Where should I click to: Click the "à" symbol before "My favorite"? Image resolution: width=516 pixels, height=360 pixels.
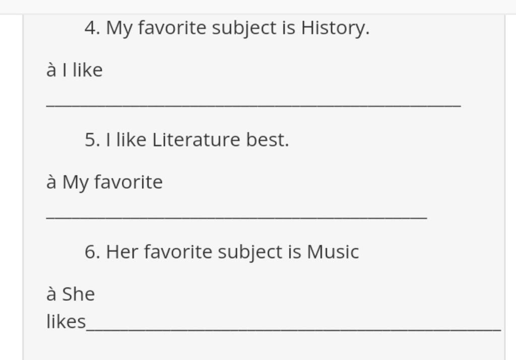tap(51, 182)
